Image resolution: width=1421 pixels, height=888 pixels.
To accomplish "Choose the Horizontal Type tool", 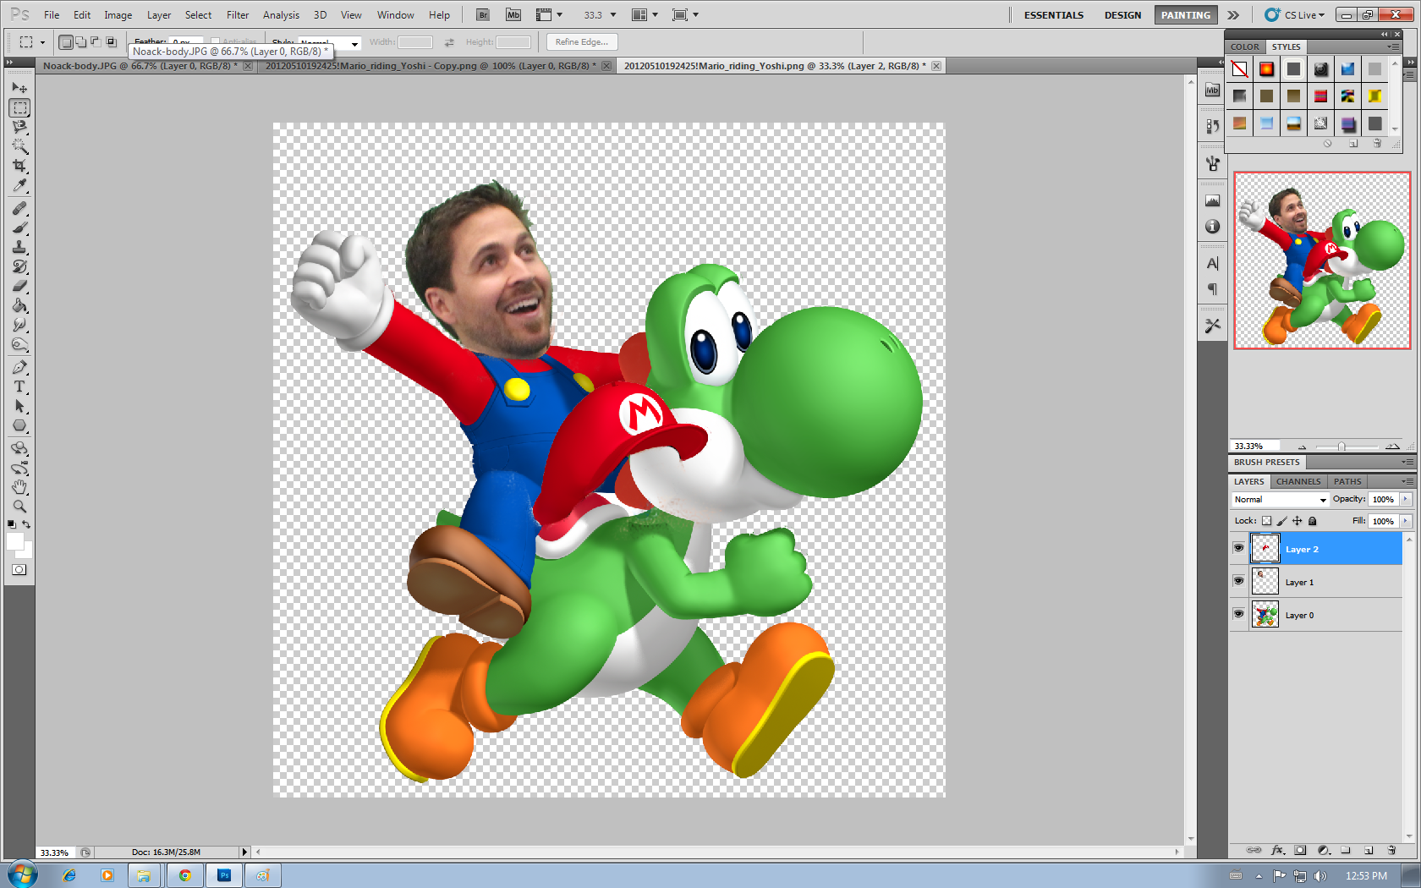I will coord(20,386).
